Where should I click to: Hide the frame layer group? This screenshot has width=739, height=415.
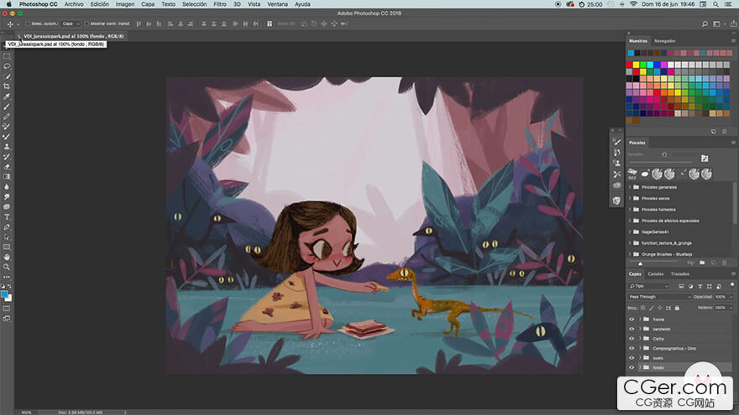click(632, 319)
